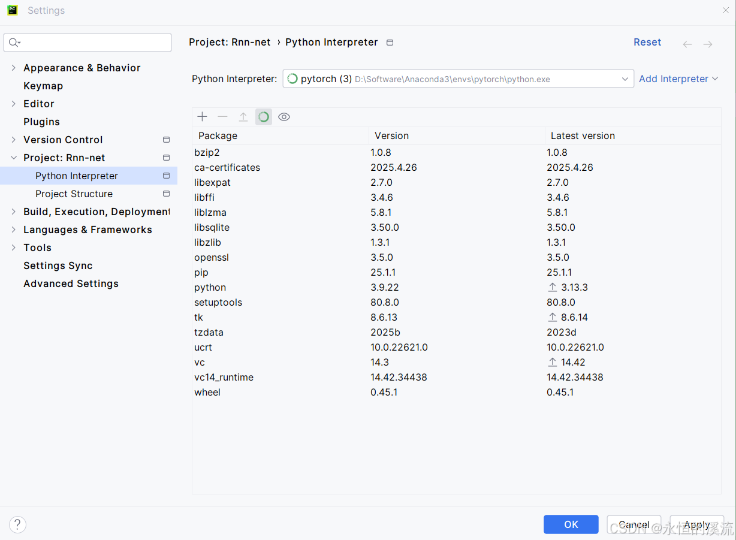Screen dimensions: 736x540
Task: Select the vc package row
Action: coord(457,362)
